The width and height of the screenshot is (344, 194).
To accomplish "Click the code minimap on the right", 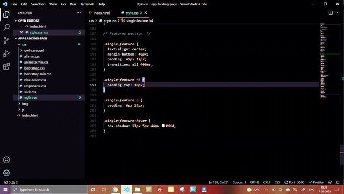I will (330, 60).
